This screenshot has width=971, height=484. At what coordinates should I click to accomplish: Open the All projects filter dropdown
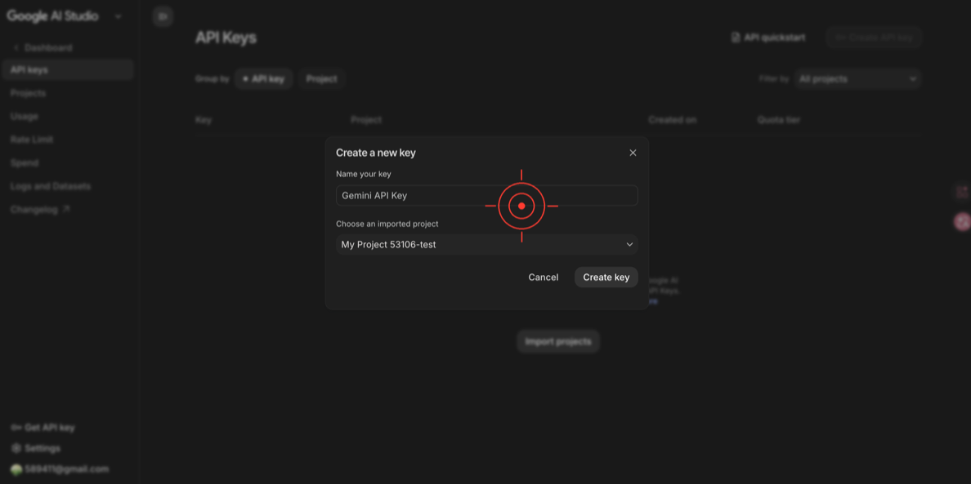[x=857, y=78]
